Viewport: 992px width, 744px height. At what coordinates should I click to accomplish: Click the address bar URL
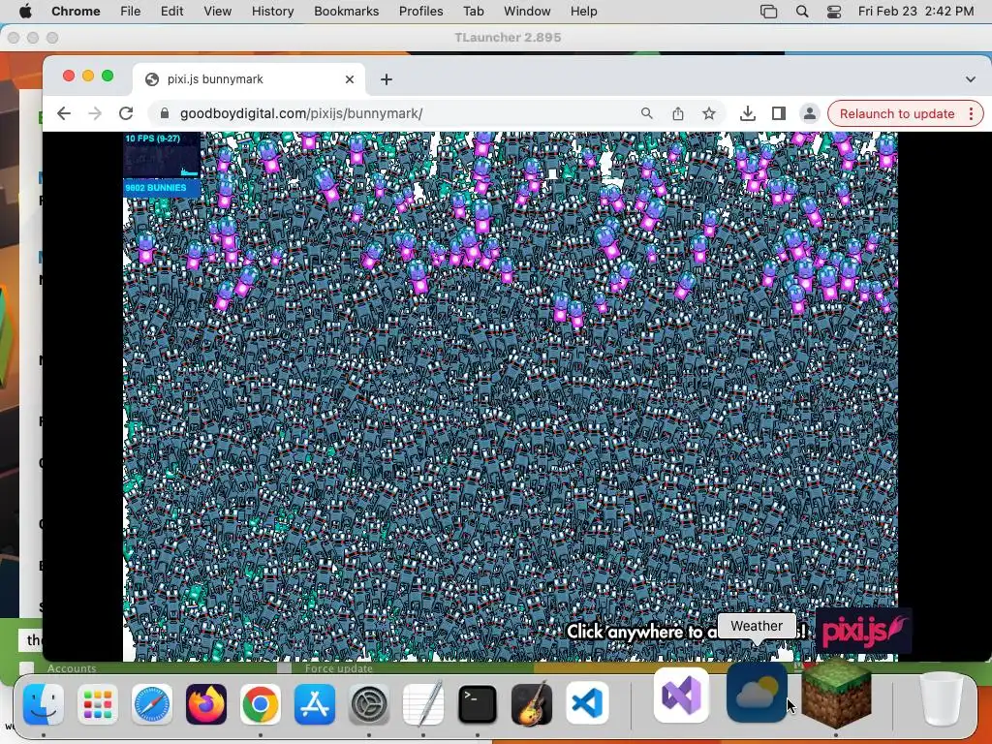pos(301,114)
